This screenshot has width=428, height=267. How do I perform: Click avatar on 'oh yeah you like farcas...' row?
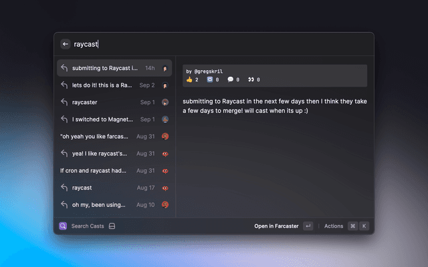(165, 136)
